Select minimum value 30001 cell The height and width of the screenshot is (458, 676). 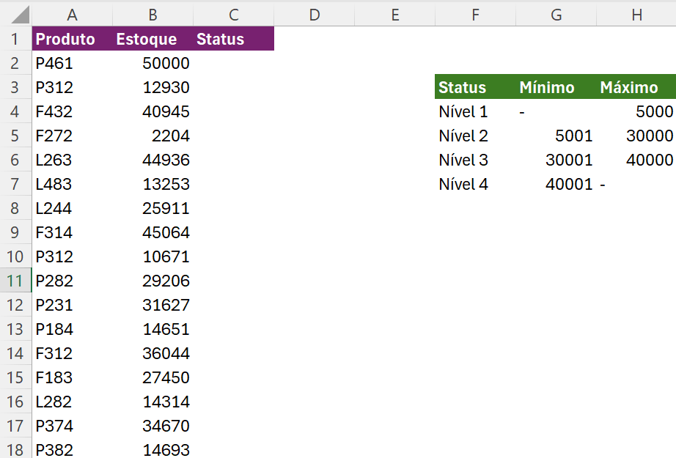[556, 160]
